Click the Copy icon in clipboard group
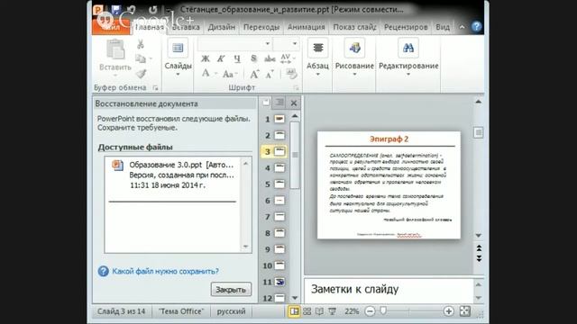Viewport: 577px width, 324px height. 141,58
